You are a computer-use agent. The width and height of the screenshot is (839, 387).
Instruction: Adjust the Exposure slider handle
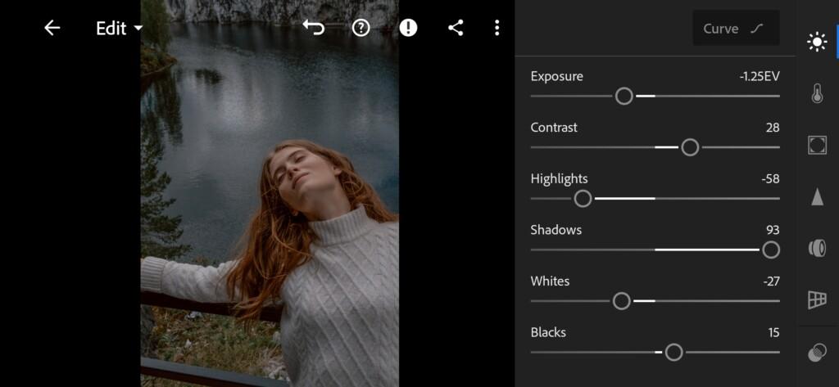[x=624, y=97]
